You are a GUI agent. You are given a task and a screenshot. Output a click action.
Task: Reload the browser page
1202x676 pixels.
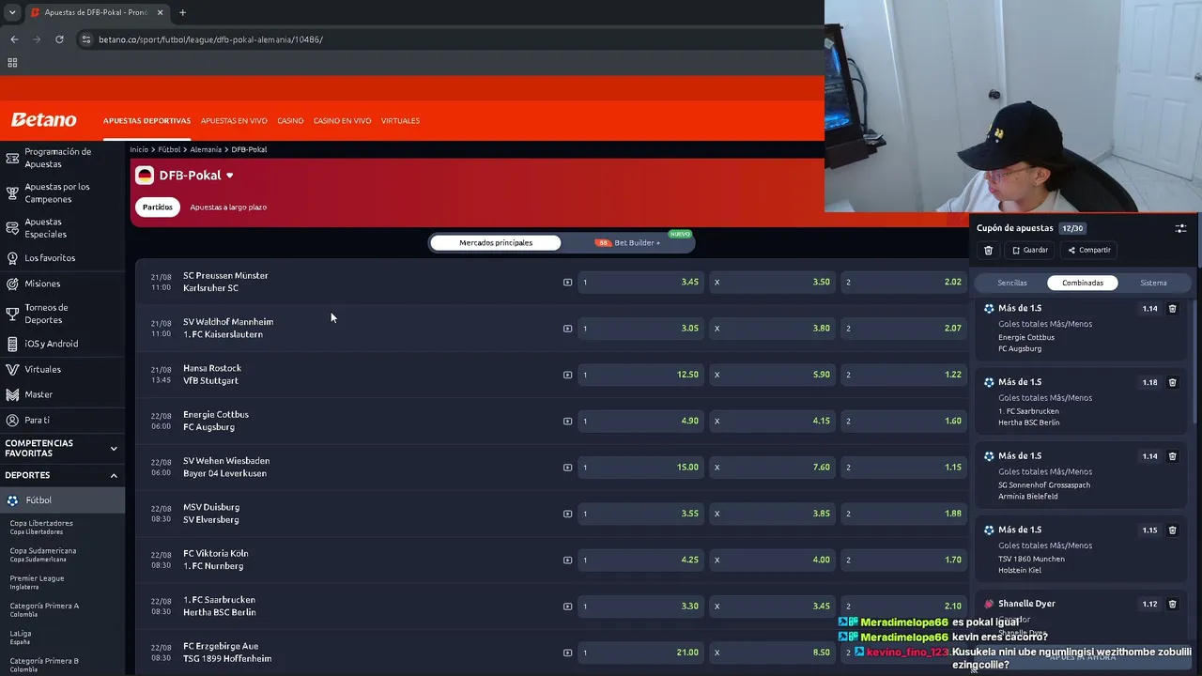coord(59,39)
